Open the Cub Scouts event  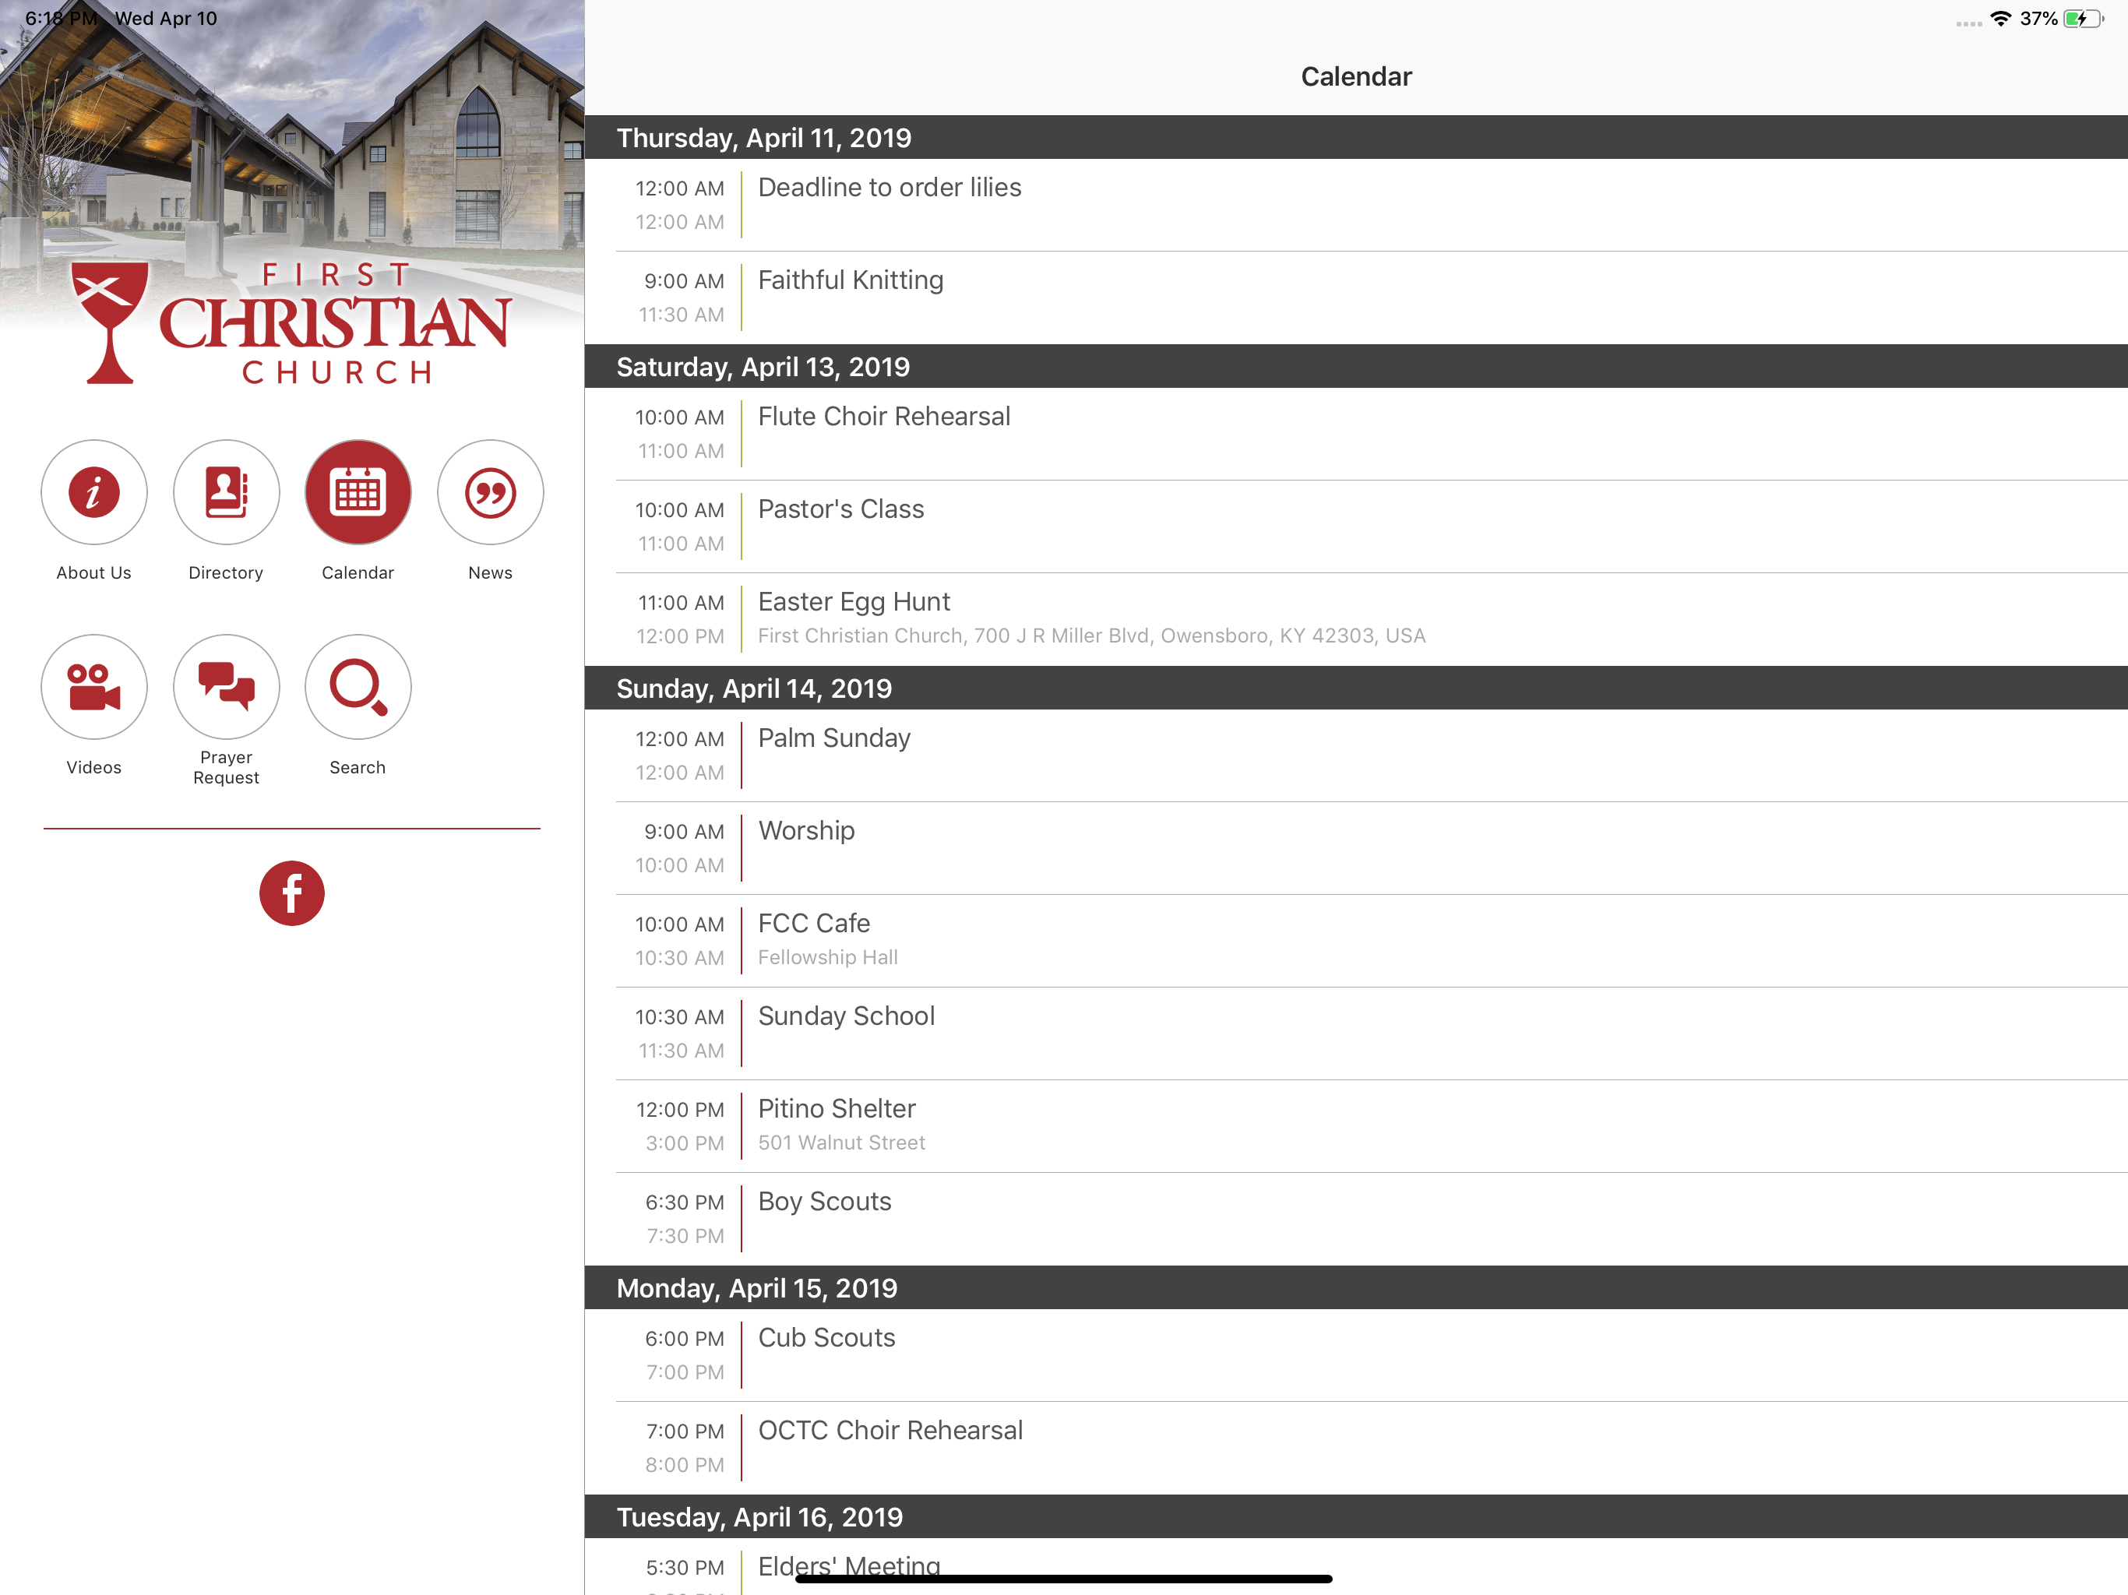pos(1356,1355)
